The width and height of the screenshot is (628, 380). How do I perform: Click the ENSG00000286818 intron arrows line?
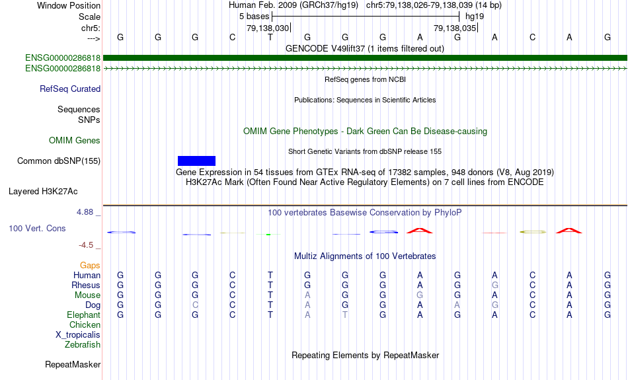click(x=365, y=69)
